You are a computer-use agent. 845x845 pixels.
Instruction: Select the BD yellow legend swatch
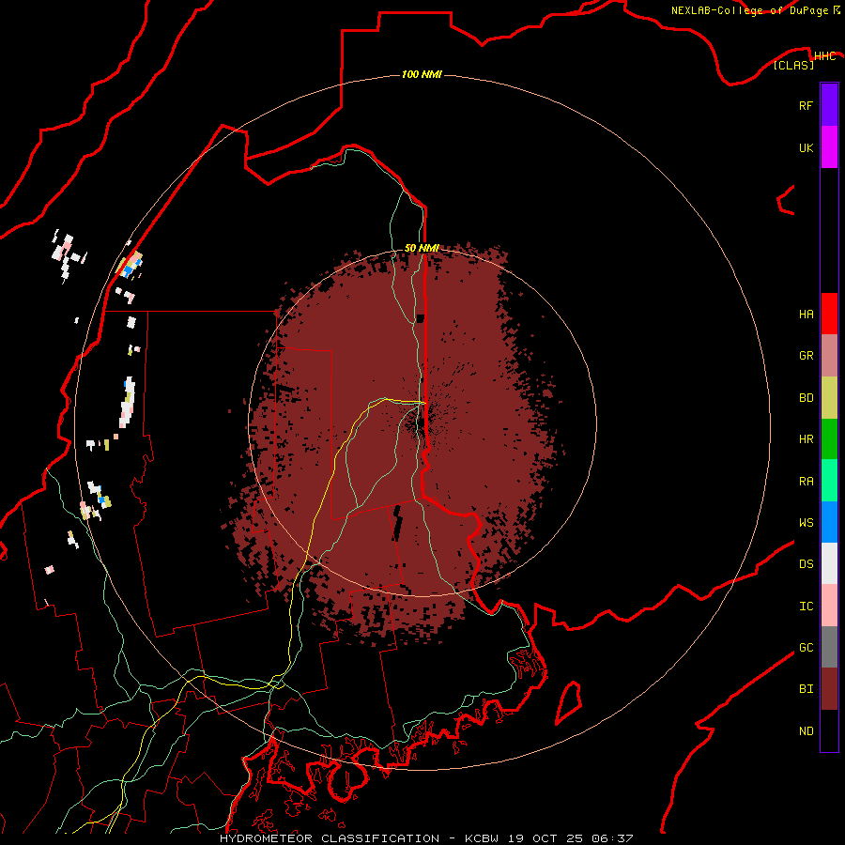point(829,398)
